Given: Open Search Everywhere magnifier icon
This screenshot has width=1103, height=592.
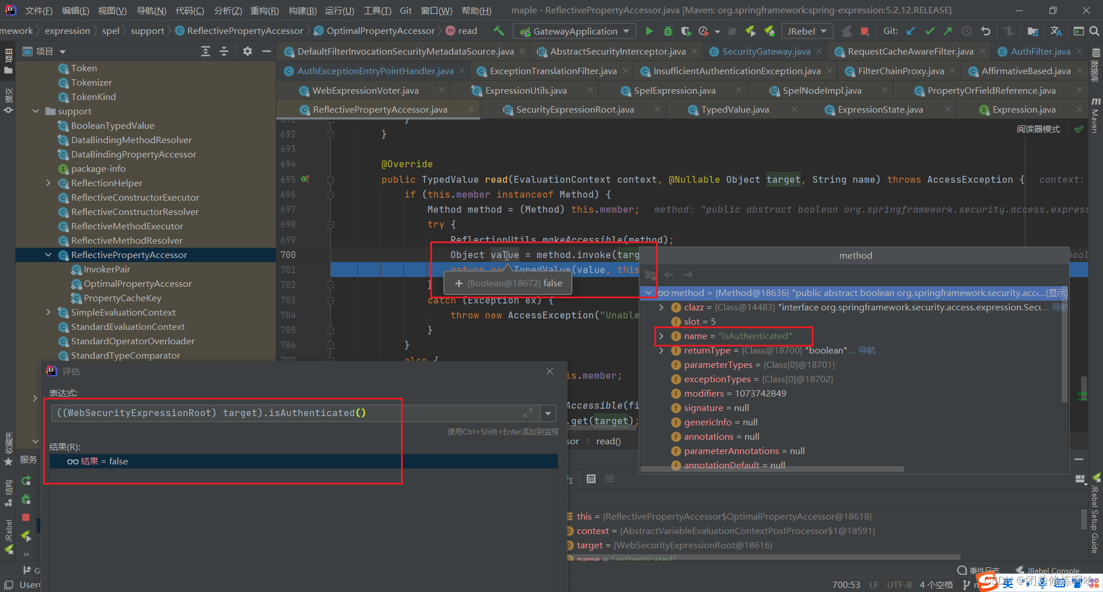Looking at the screenshot, I should point(1094,31).
